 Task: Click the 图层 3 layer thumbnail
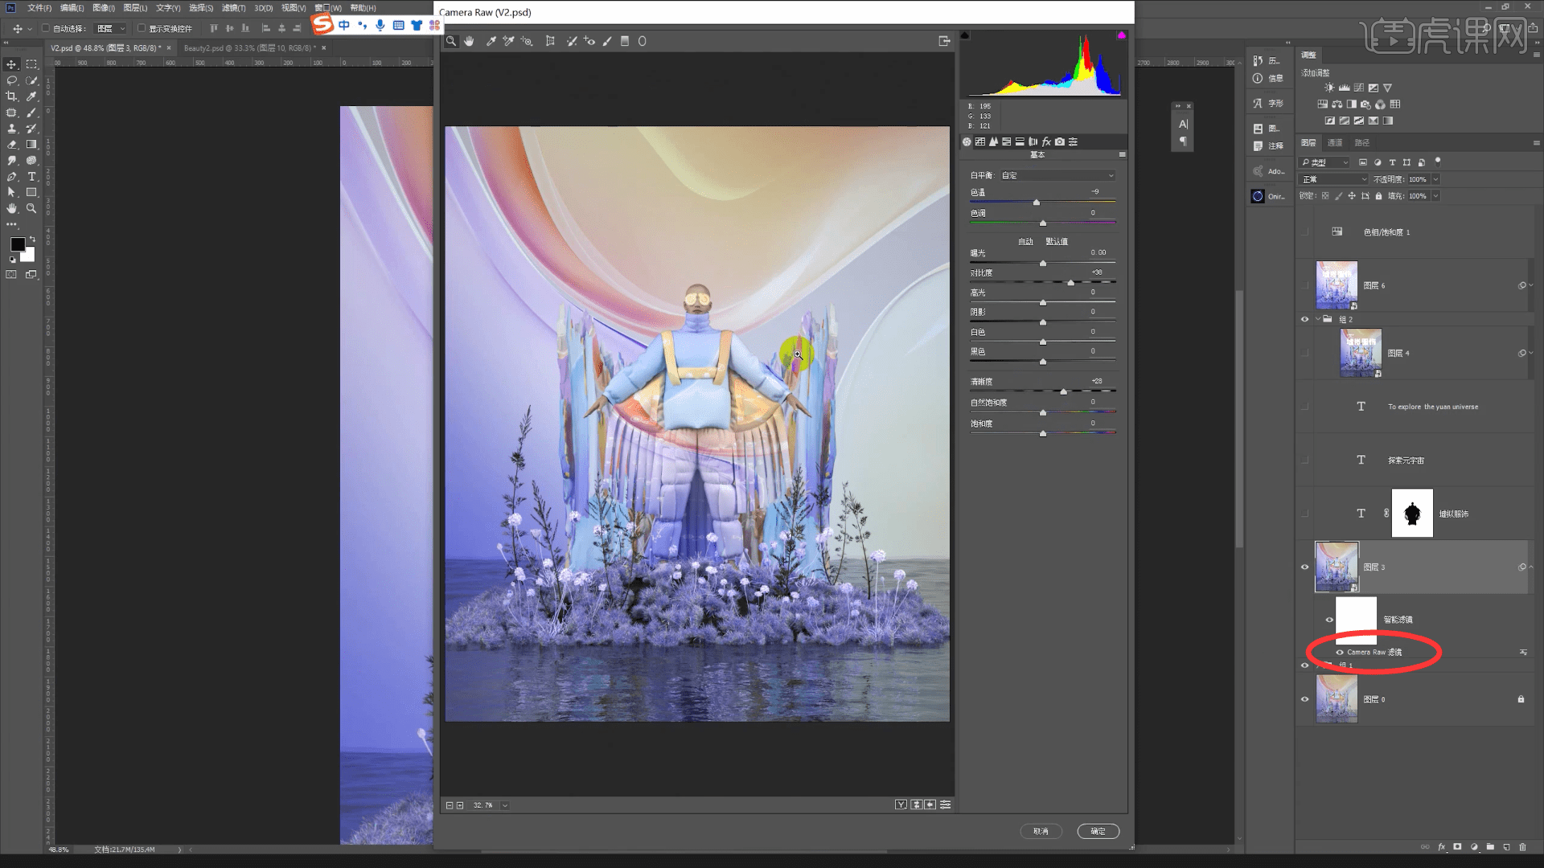pyautogui.click(x=1336, y=567)
